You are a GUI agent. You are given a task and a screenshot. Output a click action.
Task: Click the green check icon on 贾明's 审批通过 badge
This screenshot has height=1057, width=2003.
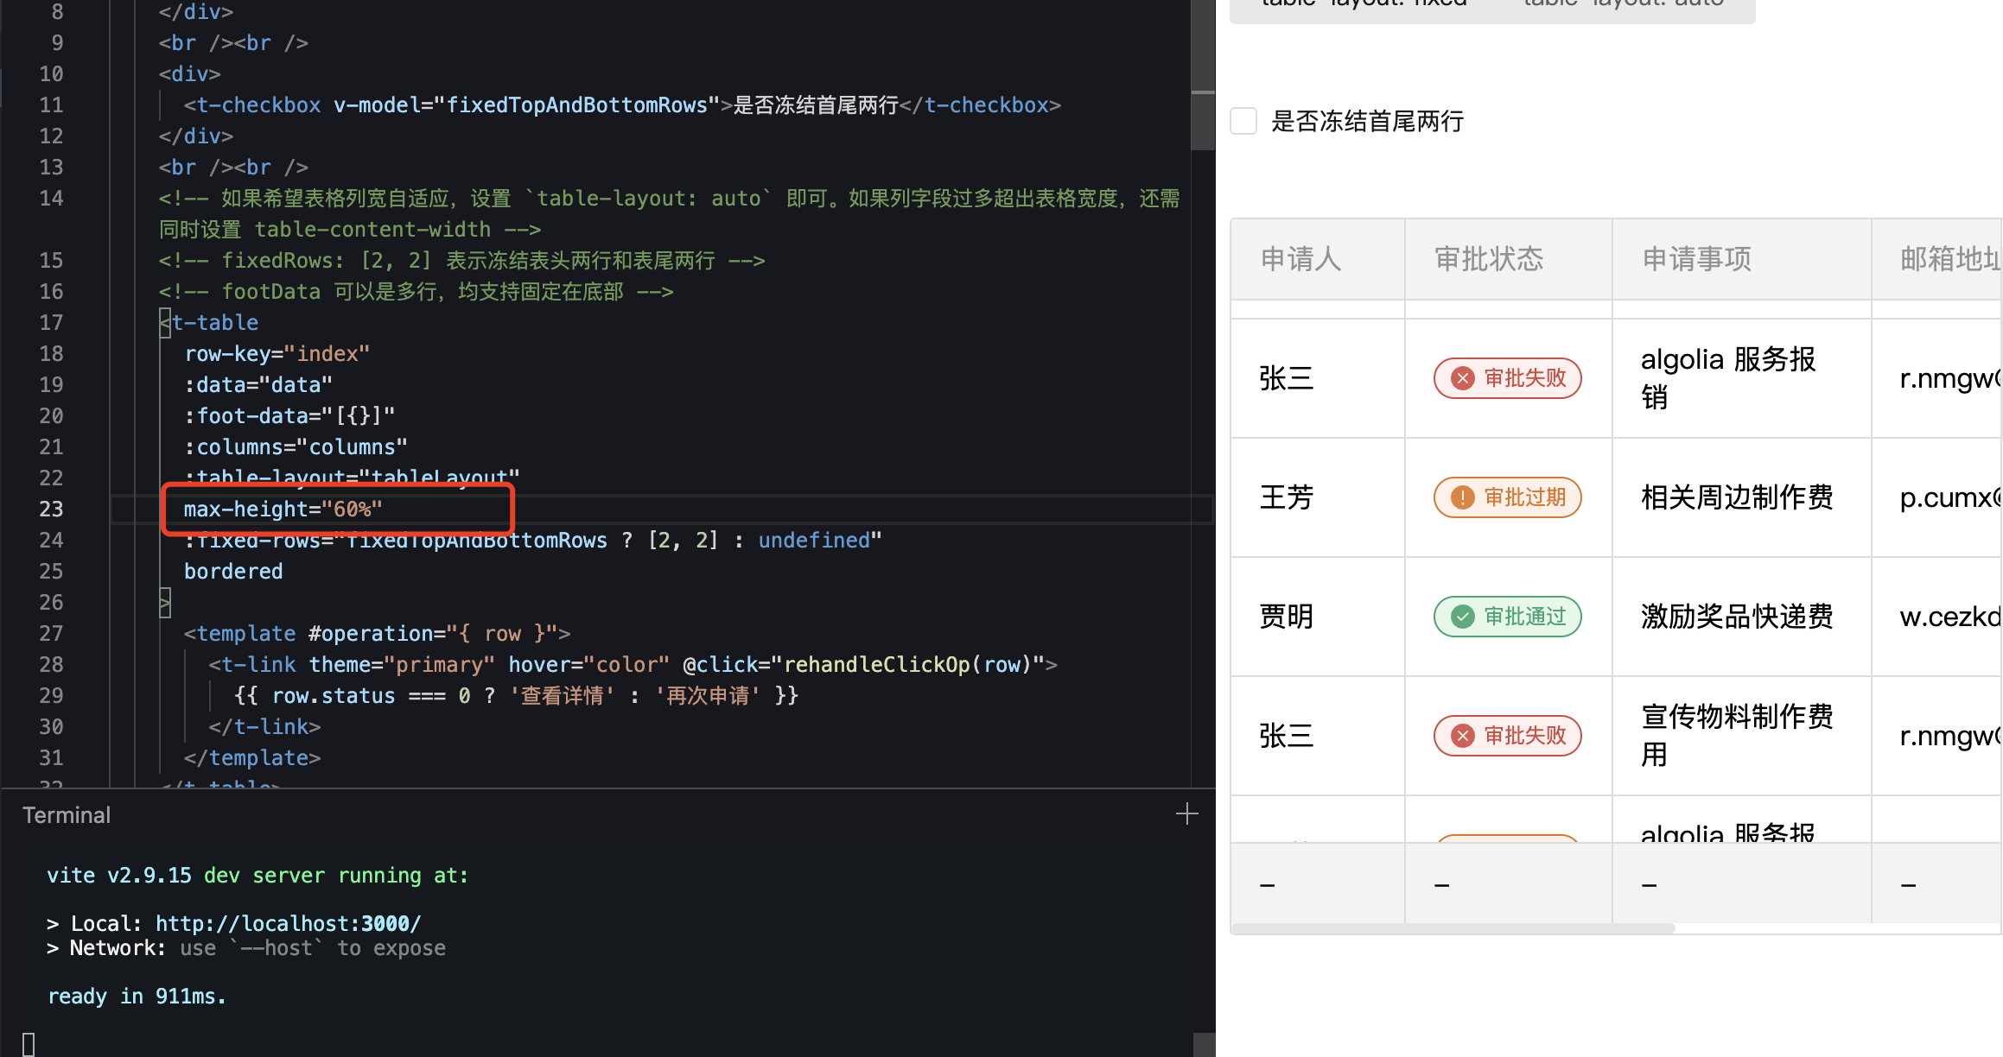(x=1463, y=617)
